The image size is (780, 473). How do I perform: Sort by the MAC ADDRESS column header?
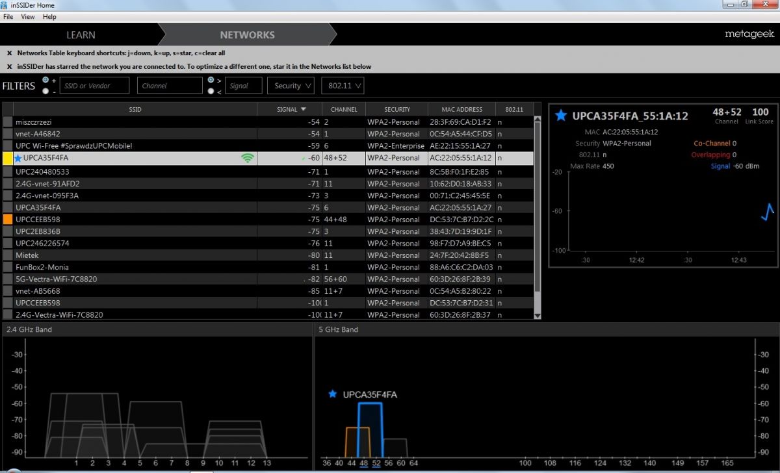click(x=461, y=109)
